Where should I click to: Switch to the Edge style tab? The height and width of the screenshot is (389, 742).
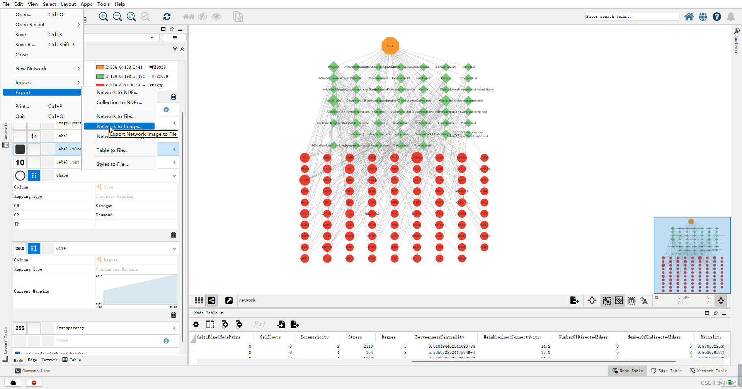pos(32,360)
